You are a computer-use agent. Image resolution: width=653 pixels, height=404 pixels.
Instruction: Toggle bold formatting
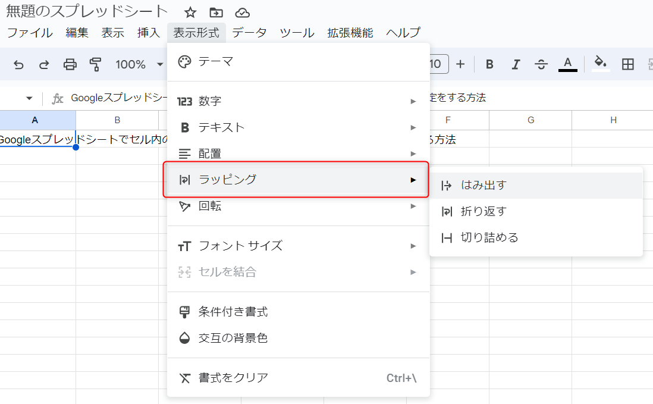click(489, 64)
